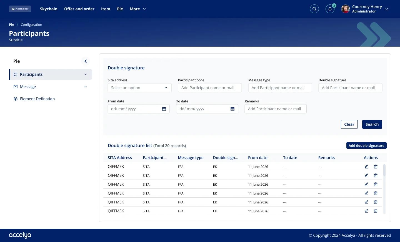This screenshot has width=400, height=242.
Task: Go to the Skychain menu
Action: pyautogui.click(x=49, y=9)
